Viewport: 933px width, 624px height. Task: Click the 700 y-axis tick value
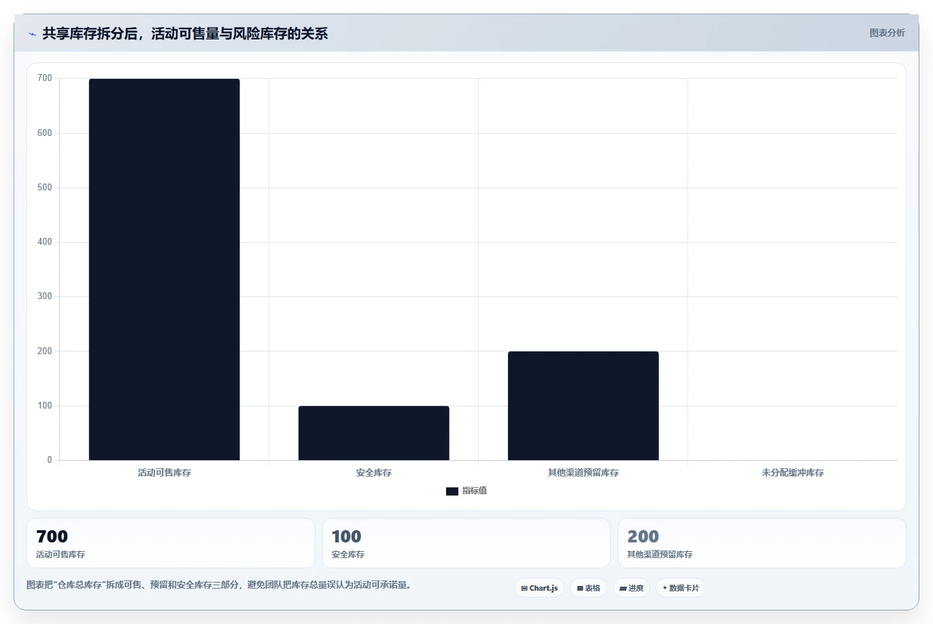(x=45, y=78)
